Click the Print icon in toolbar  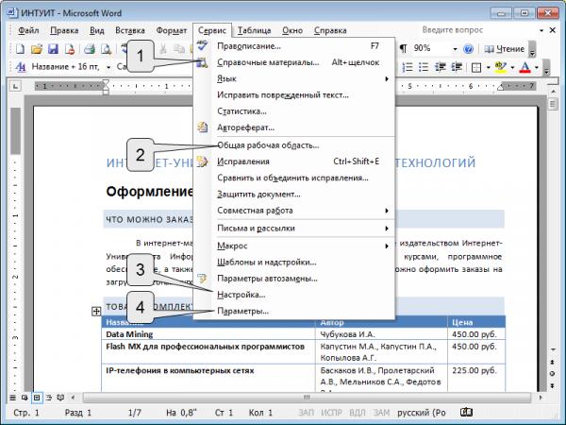90,49
